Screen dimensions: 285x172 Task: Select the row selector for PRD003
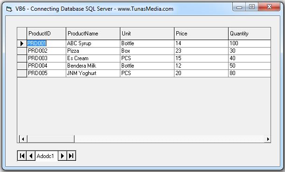point(22,58)
